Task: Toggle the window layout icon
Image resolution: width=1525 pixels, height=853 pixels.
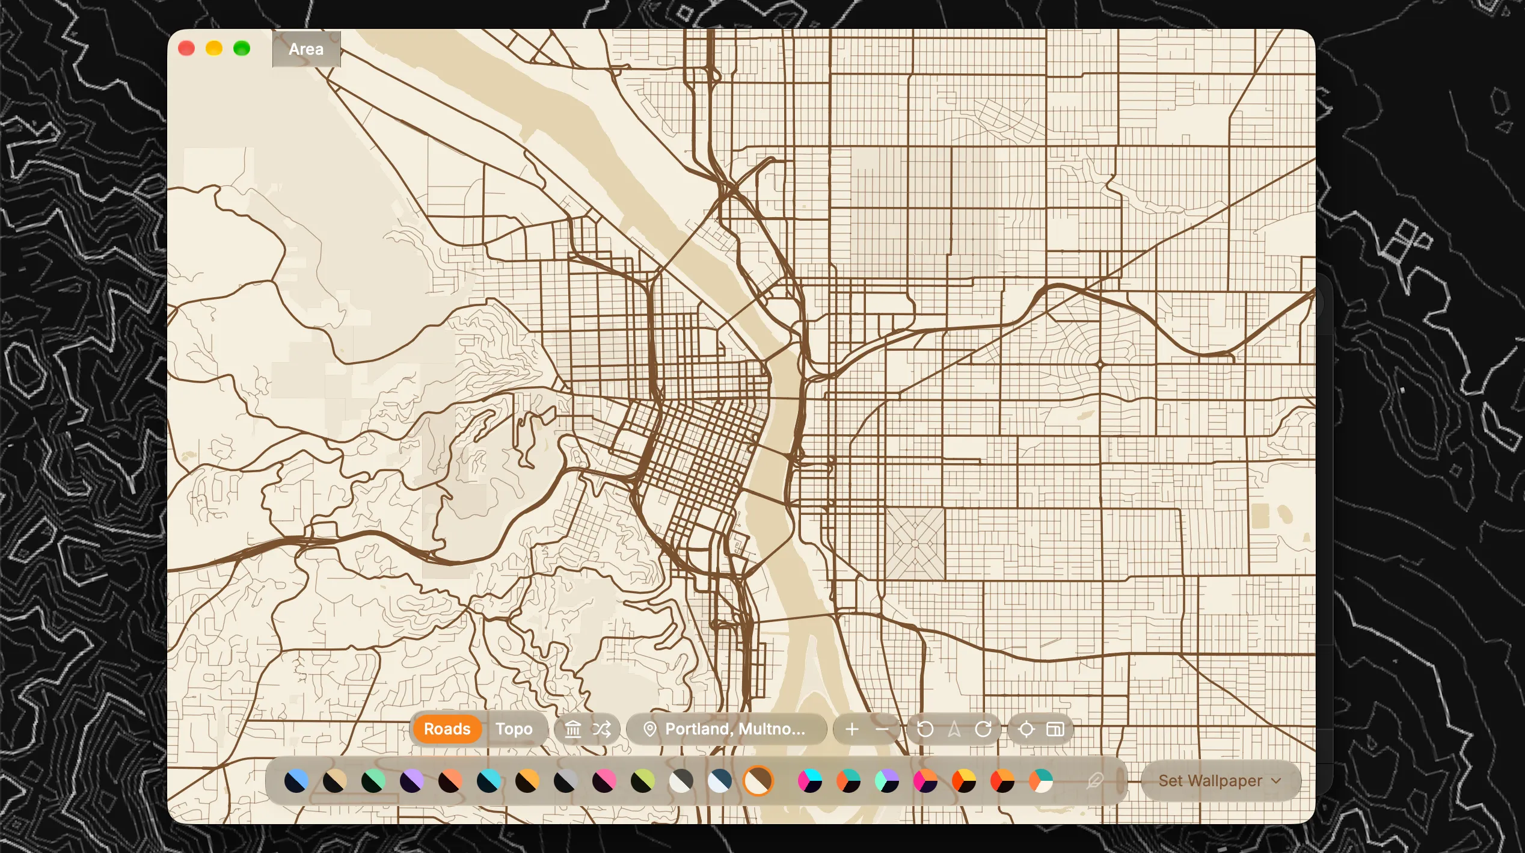Action: tap(1055, 729)
